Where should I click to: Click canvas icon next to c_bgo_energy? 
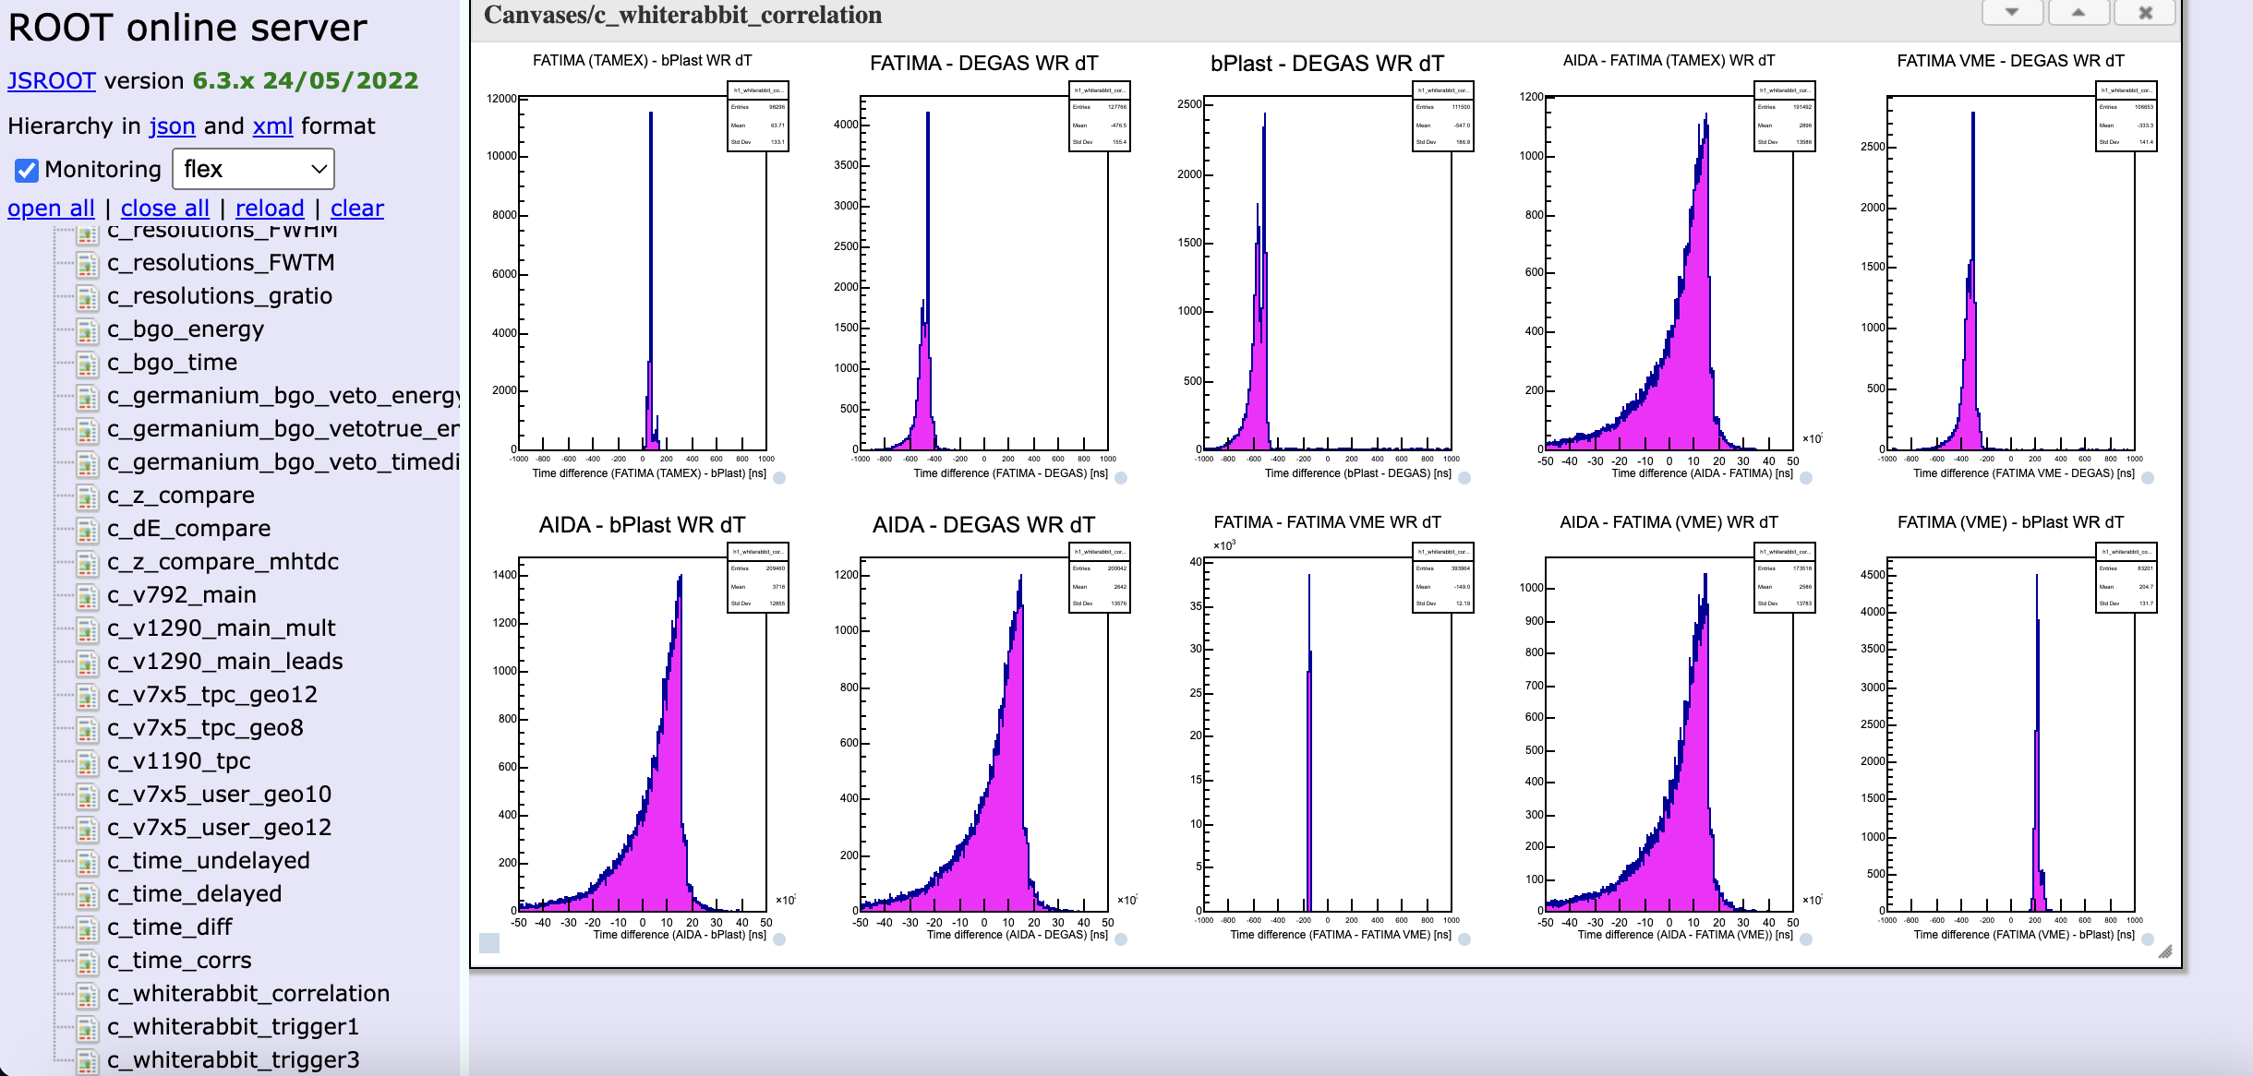pyautogui.click(x=87, y=330)
